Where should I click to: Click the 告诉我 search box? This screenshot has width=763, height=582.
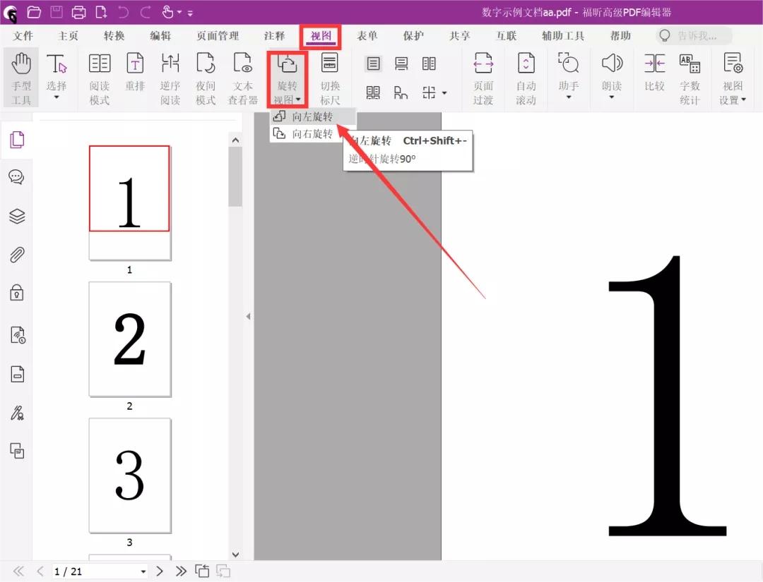pyautogui.click(x=696, y=36)
